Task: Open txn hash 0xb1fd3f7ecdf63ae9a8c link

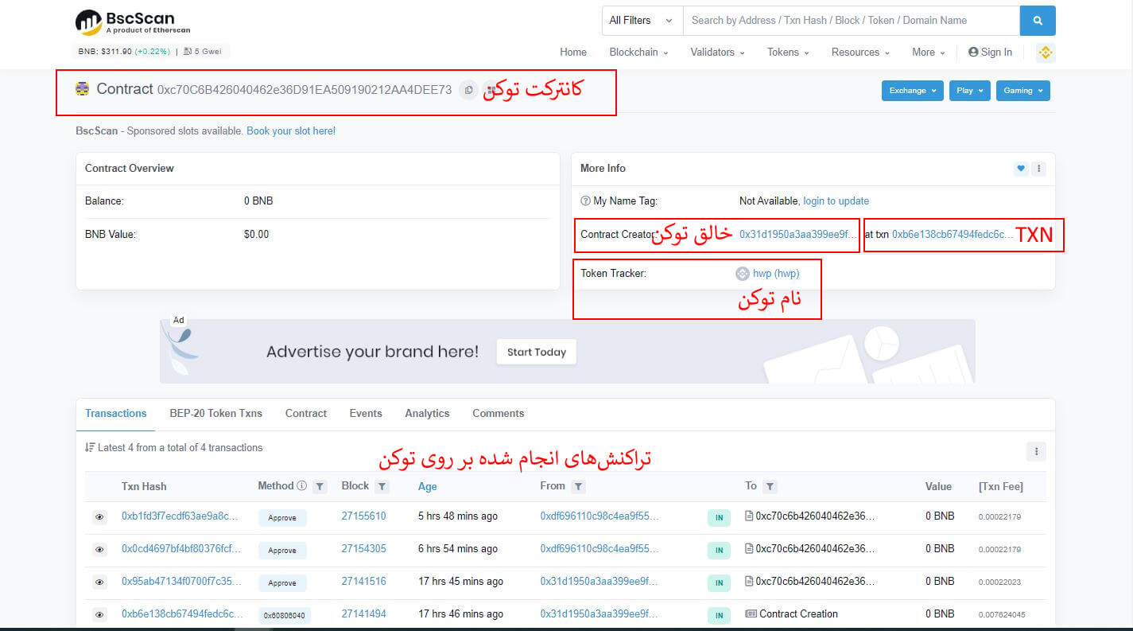Action: (x=180, y=516)
